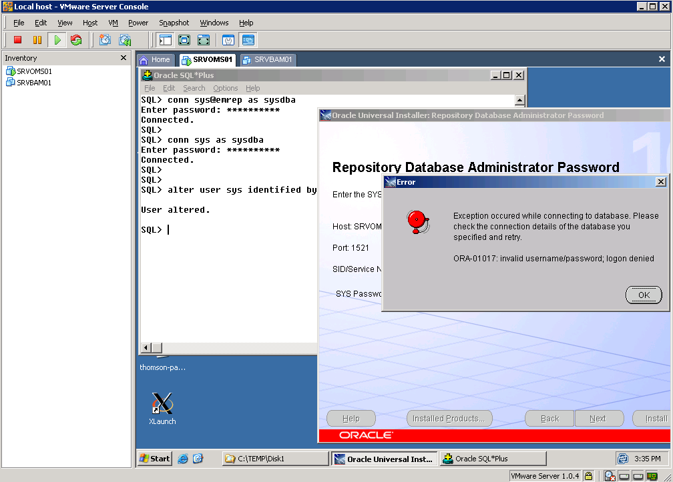This screenshot has height=482, width=673.
Task: Click the Windows Start button
Action: [x=155, y=459]
